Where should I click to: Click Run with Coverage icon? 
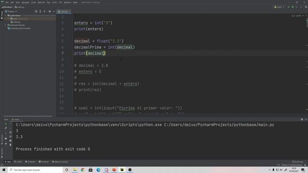[297, 7]
